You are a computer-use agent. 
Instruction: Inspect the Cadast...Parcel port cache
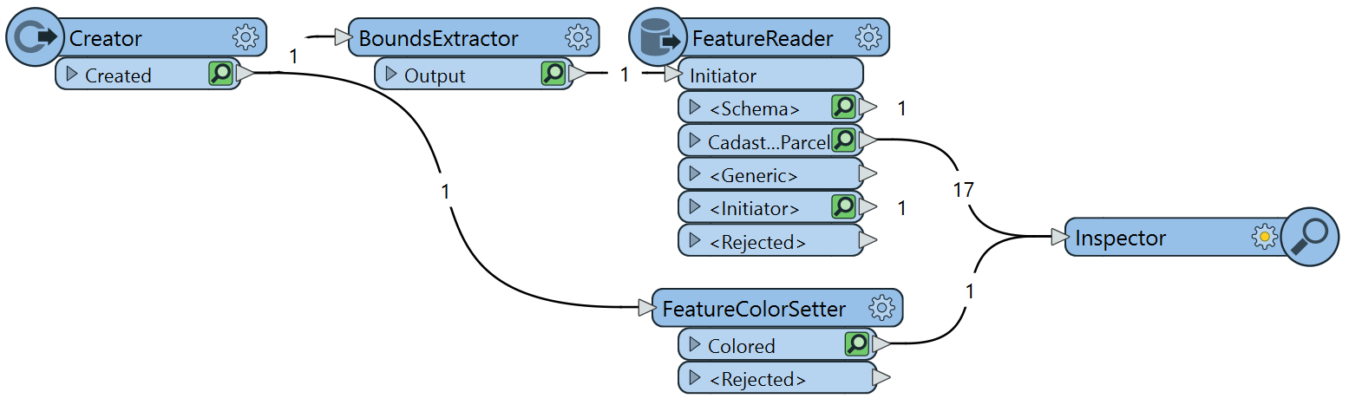(x=844, y=140)
